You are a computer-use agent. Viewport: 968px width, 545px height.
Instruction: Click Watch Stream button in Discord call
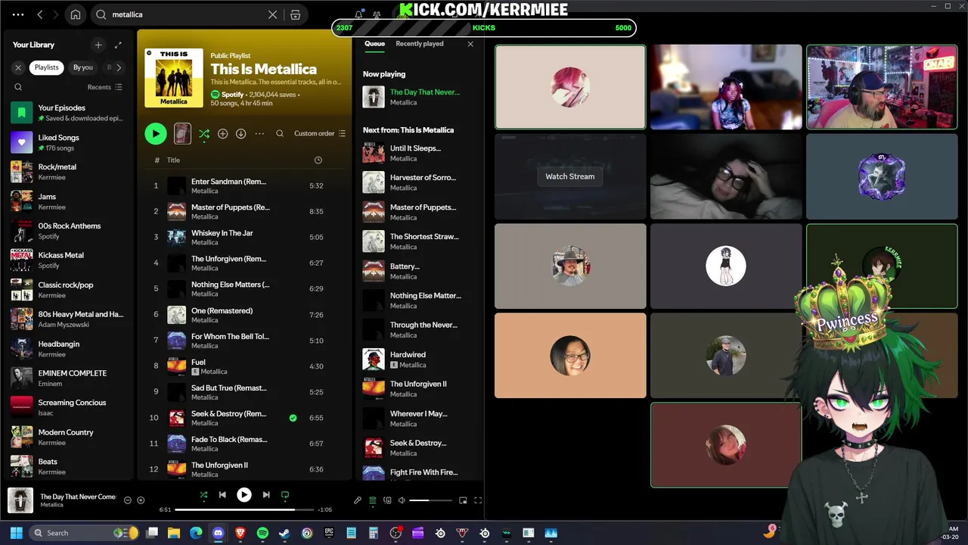[570, 176]
